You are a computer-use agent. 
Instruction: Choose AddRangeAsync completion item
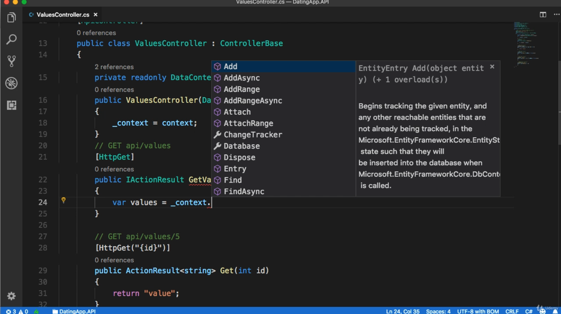coord(283,101)
